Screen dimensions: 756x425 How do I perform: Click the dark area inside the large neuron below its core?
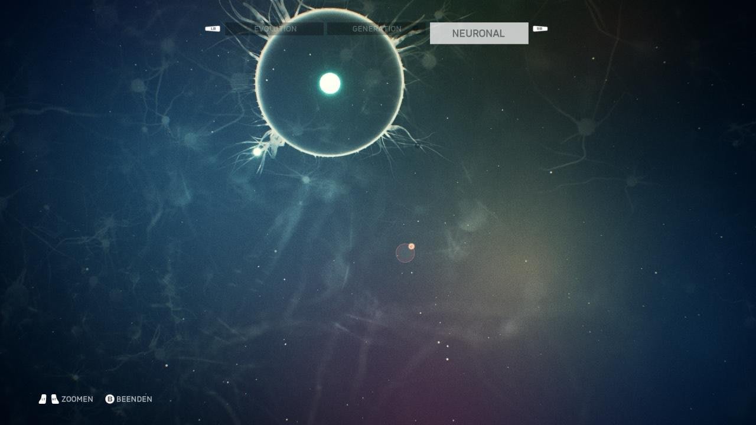[330, 124]
